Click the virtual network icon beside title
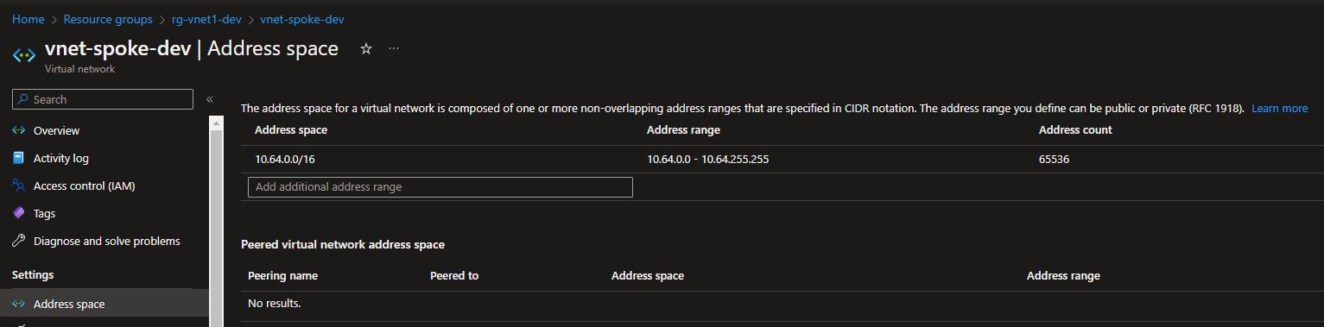 tap(23, 55)
